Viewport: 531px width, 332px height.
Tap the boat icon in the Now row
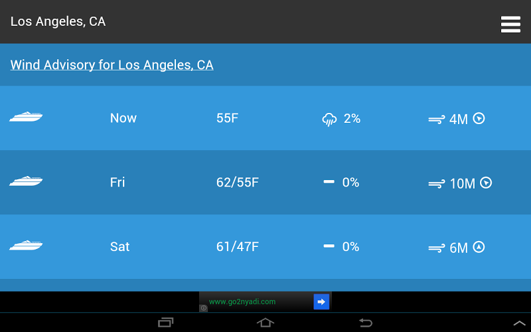click(26, 118)
